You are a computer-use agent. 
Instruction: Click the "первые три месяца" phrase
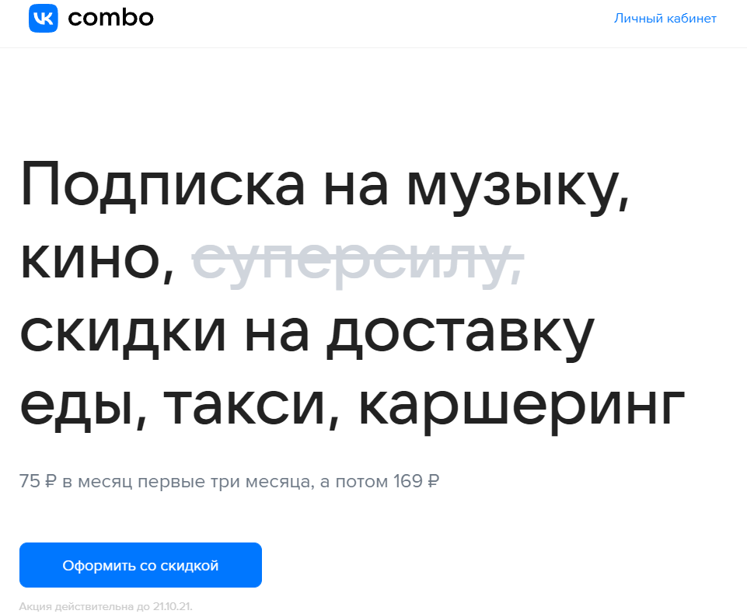point(226,482)
